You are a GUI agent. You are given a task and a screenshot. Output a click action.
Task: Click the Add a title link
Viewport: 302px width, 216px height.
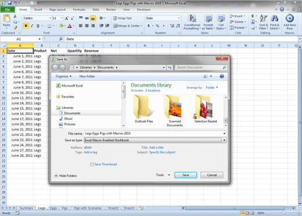(x=156, y=147)
